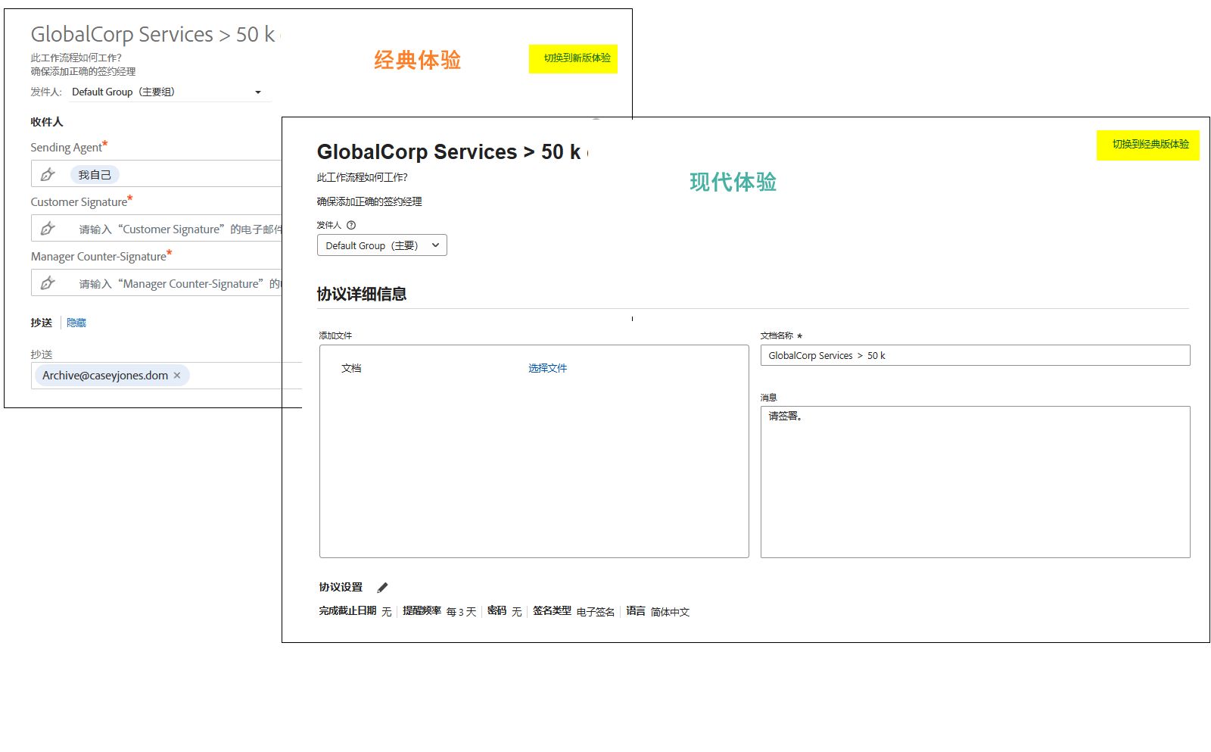The image size is (1211, 752).
Task: Click the 选择文件 link
Action: (x=547, y=368)
